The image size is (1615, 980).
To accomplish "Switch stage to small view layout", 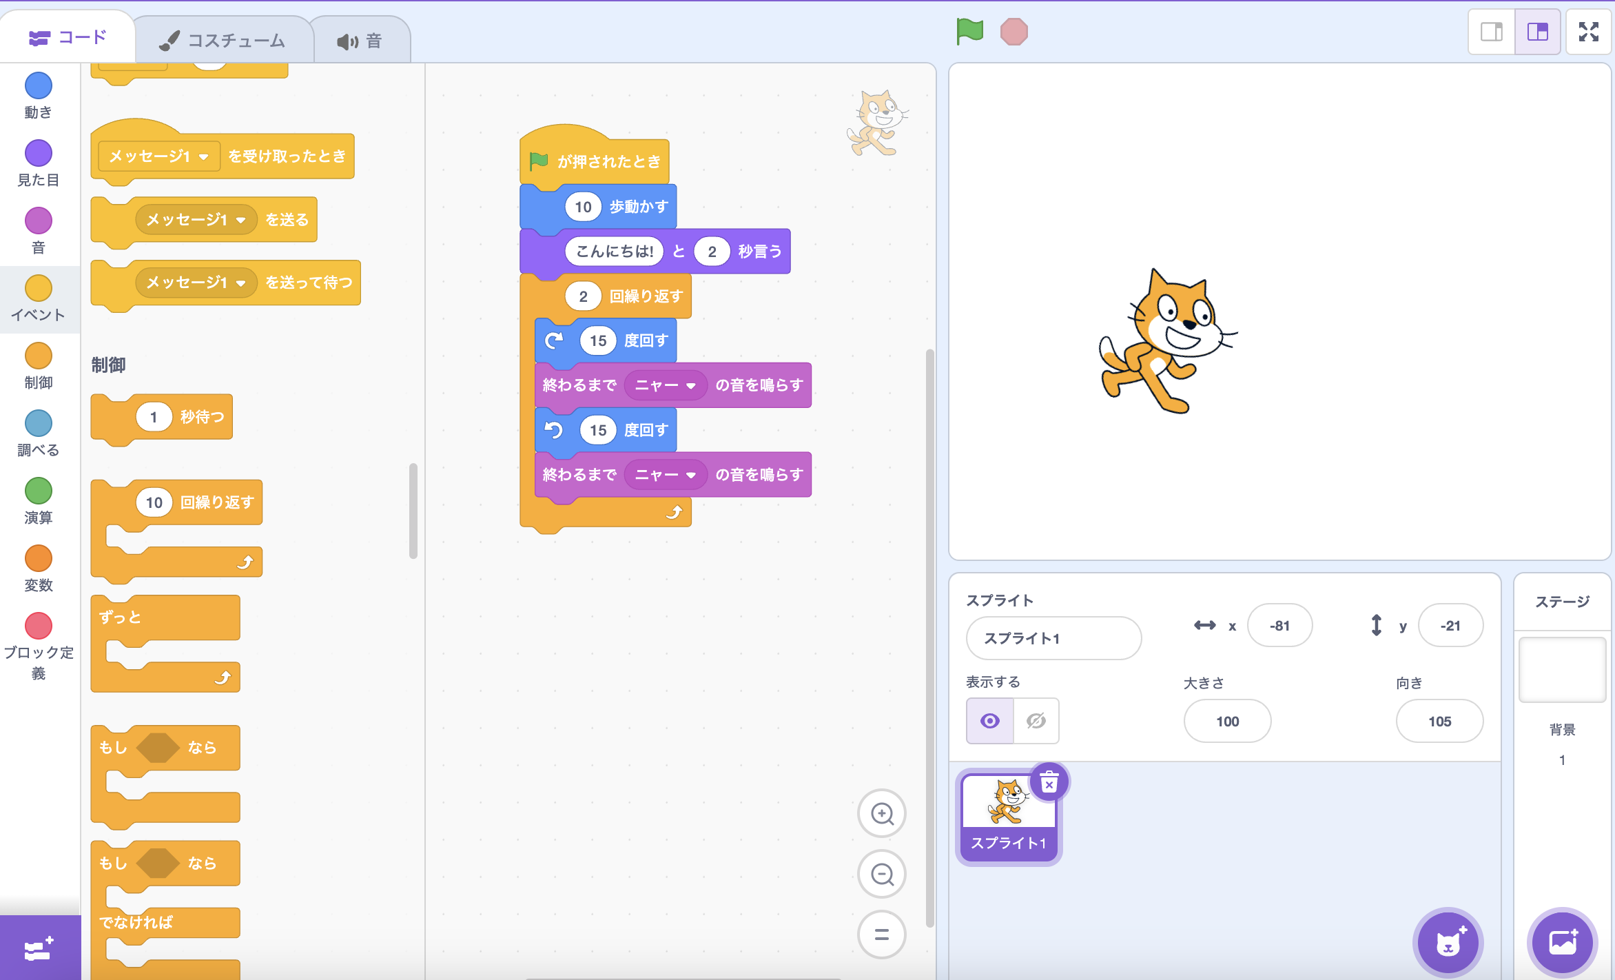I will [x=1491, y=32].
